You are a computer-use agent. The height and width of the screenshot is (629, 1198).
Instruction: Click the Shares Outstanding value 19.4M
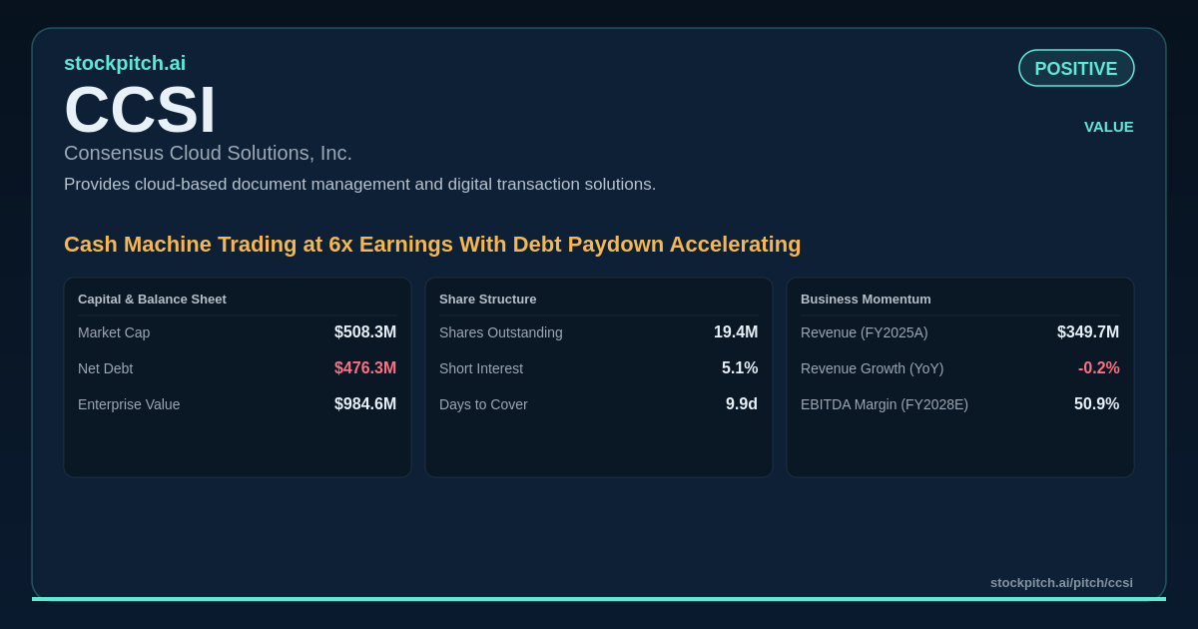coord(736,332)
